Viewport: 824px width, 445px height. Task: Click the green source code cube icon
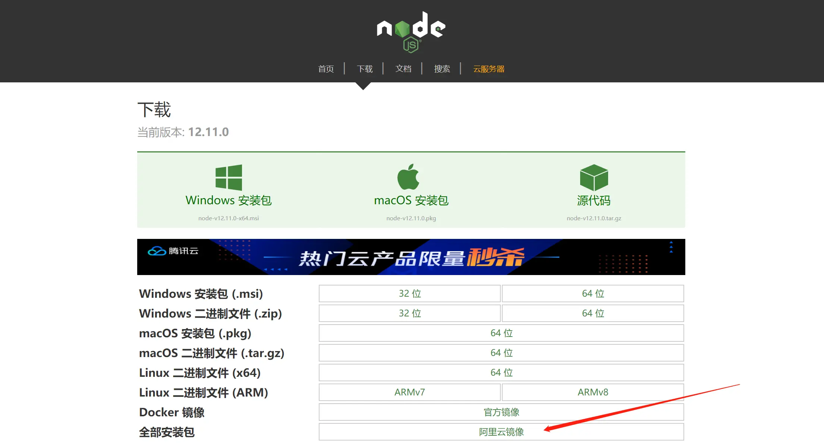click(594, 177)
